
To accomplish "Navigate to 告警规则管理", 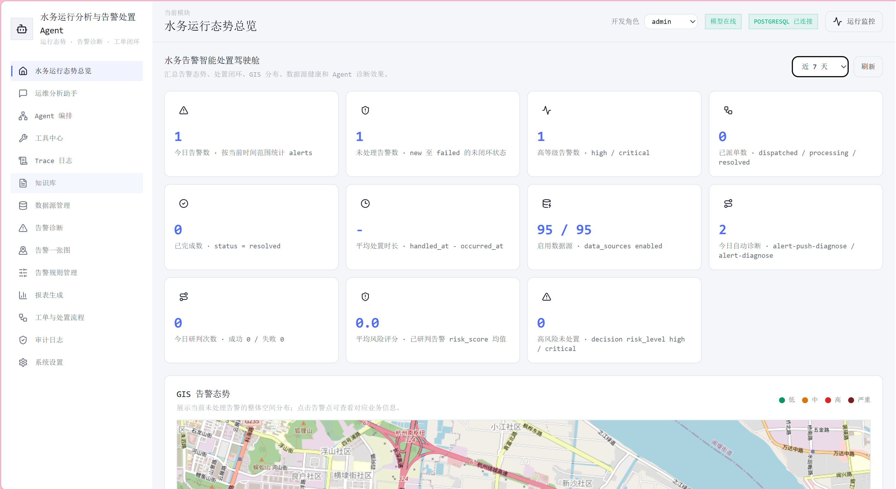I will [76, 273].
